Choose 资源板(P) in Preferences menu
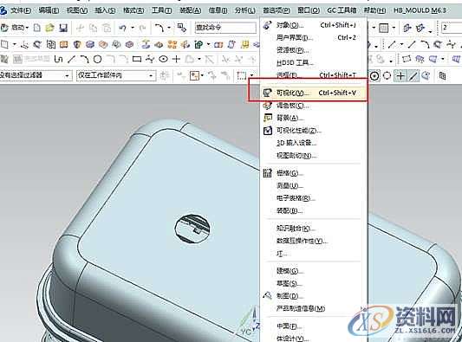Image resolution: width=462 pixels, height=342 pixels. [313, 50]
